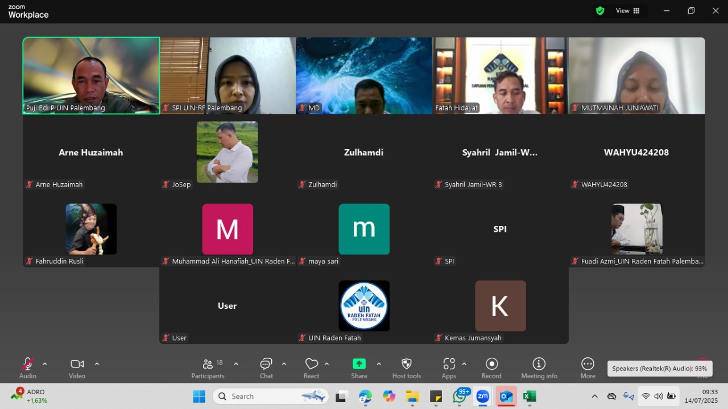Viewport: 728px width, 409px height.
Task: Click the speaker volume tray icon
Action: click(659, 396)
